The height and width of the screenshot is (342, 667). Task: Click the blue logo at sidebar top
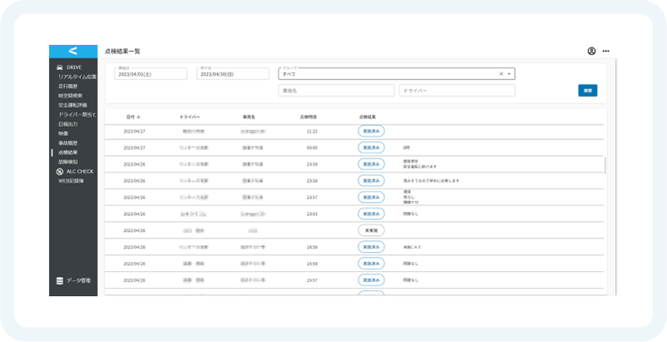pyautogui.click(x=73, y=52)
